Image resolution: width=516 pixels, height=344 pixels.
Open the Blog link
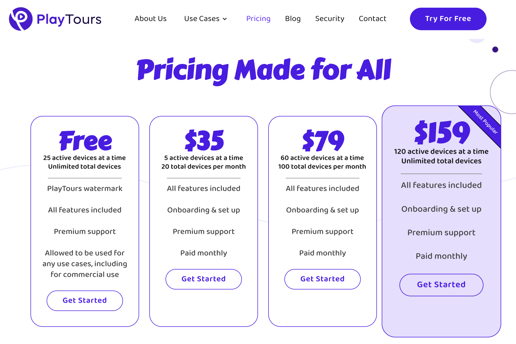point(293,19)
